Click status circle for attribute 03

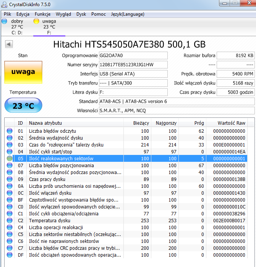pyautogui.click(x=10, y=145)
